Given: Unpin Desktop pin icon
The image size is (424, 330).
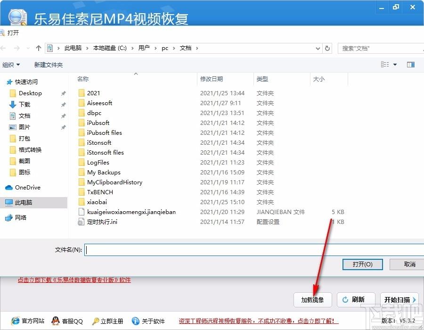Looking at the screenshot, I should [63, 93].
